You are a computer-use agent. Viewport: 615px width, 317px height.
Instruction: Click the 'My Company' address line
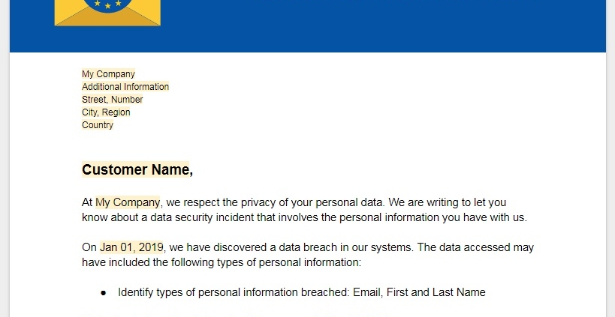108,74
